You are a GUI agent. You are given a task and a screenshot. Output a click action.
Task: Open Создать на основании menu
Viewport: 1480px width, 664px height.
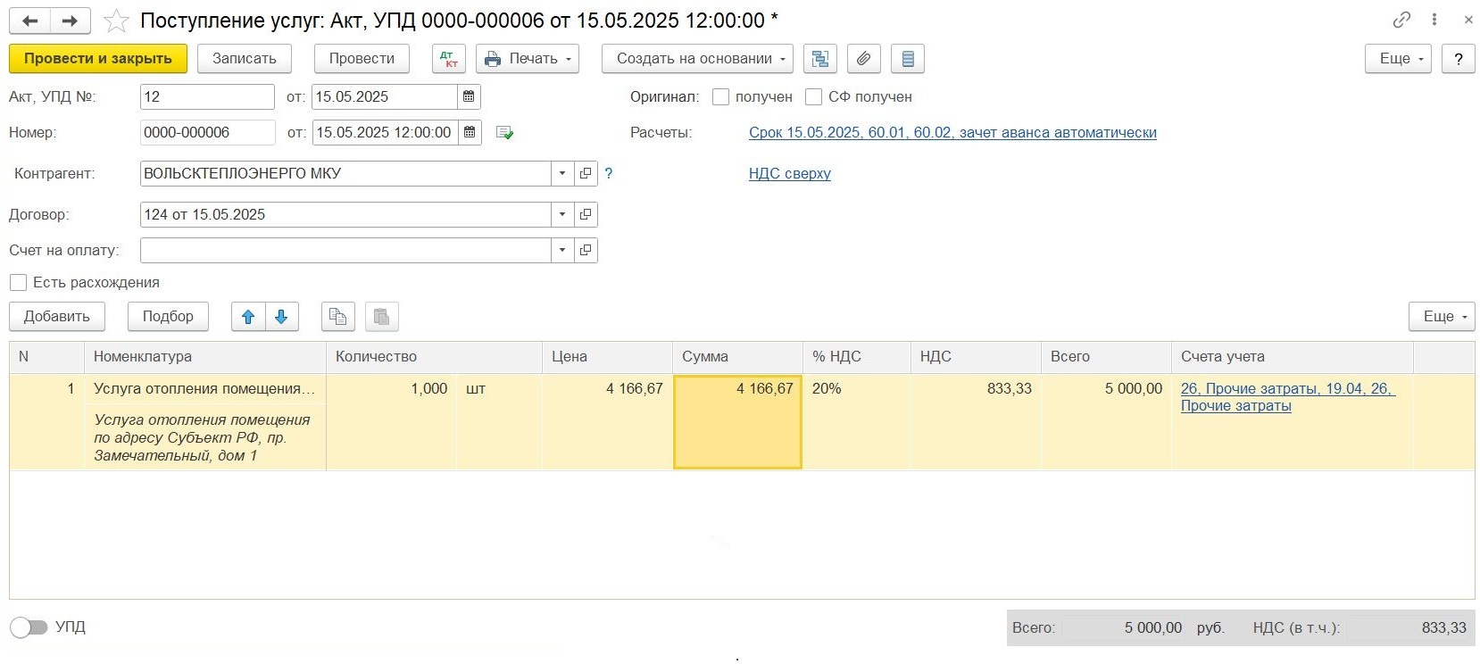coord(696,59)
